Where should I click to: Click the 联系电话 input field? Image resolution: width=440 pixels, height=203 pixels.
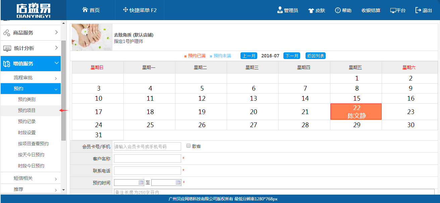click(148, 170)
